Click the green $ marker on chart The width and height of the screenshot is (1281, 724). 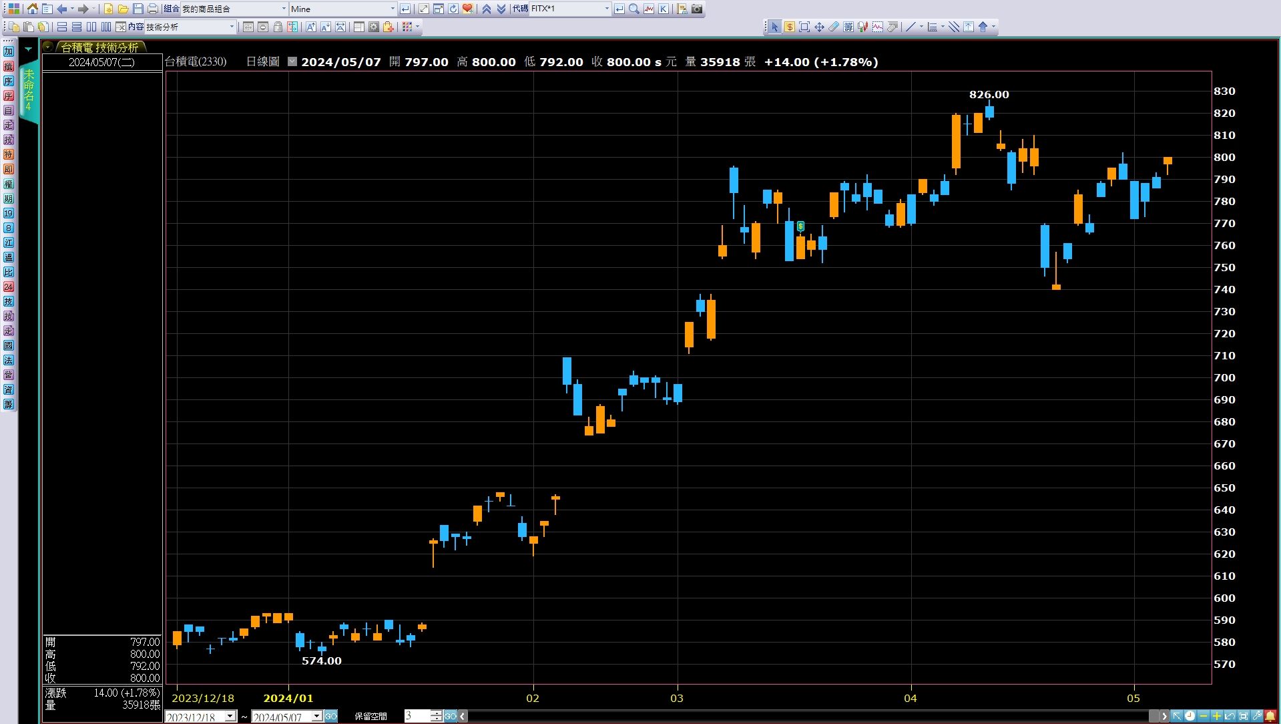[x=800, y=226]
